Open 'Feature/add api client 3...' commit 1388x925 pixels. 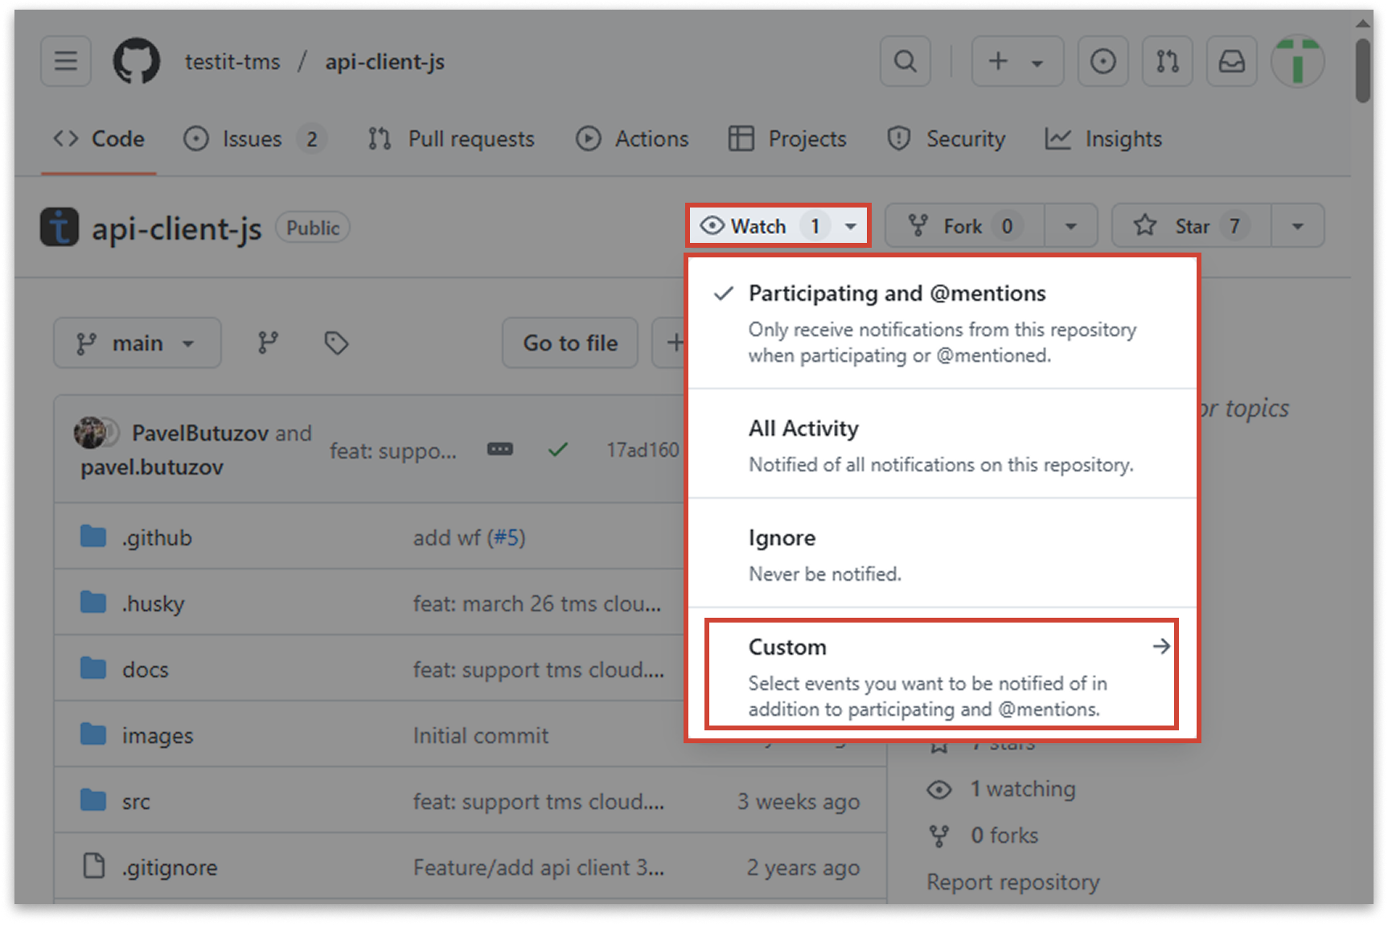pyautogui.click(x=539, y=867)
